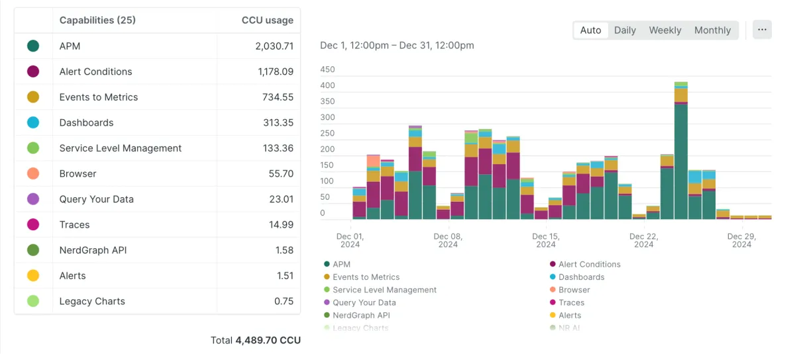Switch chart to Weekly view
Image resolution: width=795 pixels, height=354 pixels.
point(664,30)
